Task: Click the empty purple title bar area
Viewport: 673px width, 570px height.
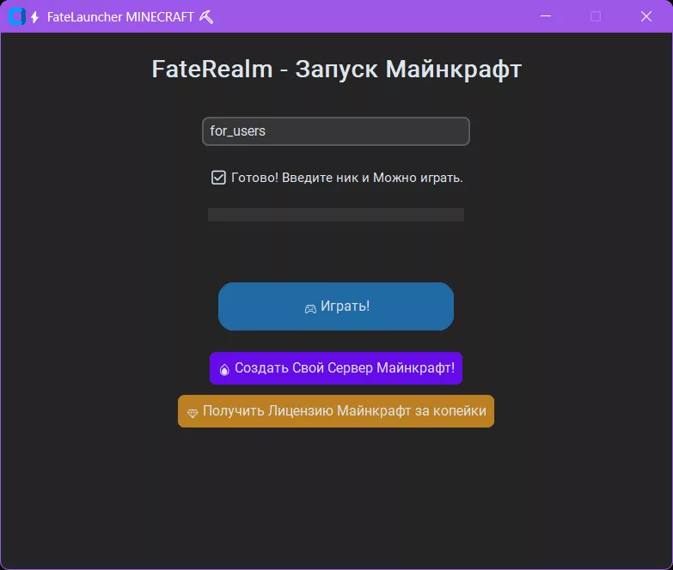Action: (x=370, y=16)
